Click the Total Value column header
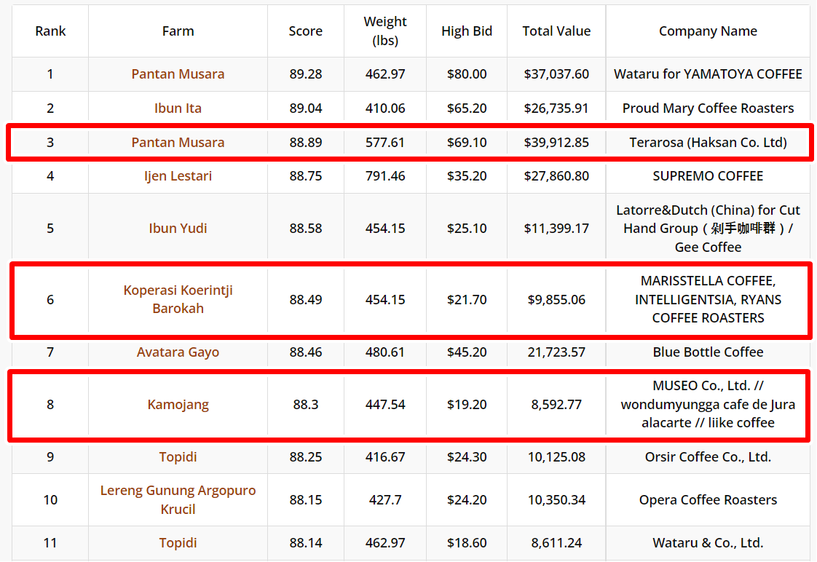817x562 pixels. pos(556,31)
